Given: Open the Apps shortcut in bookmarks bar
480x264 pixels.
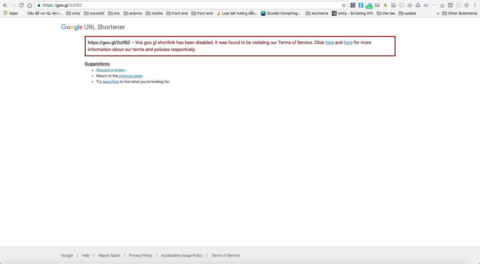Looking at the screenshot, I should click(11, 13).
